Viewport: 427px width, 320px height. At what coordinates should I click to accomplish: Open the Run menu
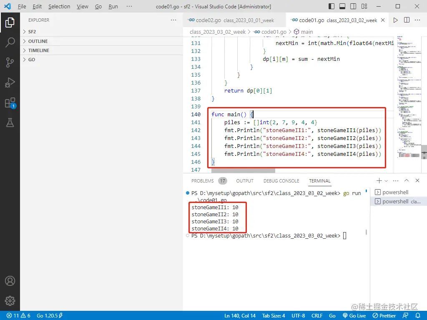coord(113,7)
